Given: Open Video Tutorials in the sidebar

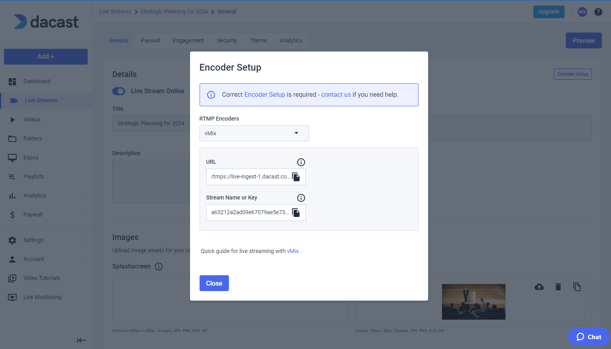Looking at the screenshot, I should [x=42, y=278].
